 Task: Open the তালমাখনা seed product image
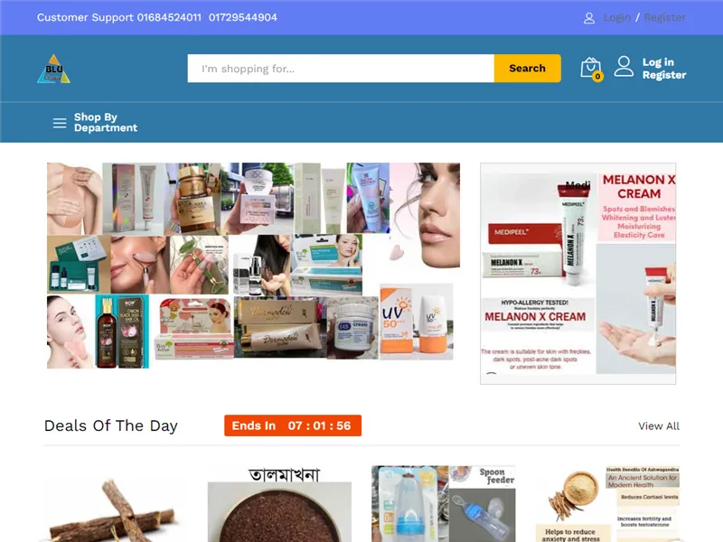click(279, 504)
